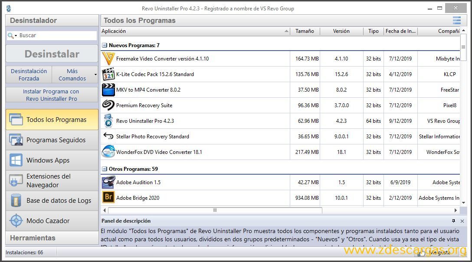Screen dimensions: 472x262
Task: Close the Panel de descripción
Action: pyautogui.click(x=462, y=221)
